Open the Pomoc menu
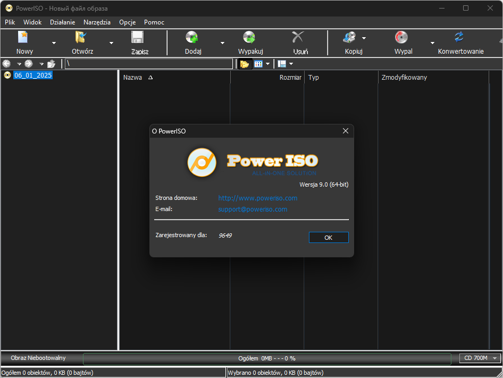 click(154, 22)
